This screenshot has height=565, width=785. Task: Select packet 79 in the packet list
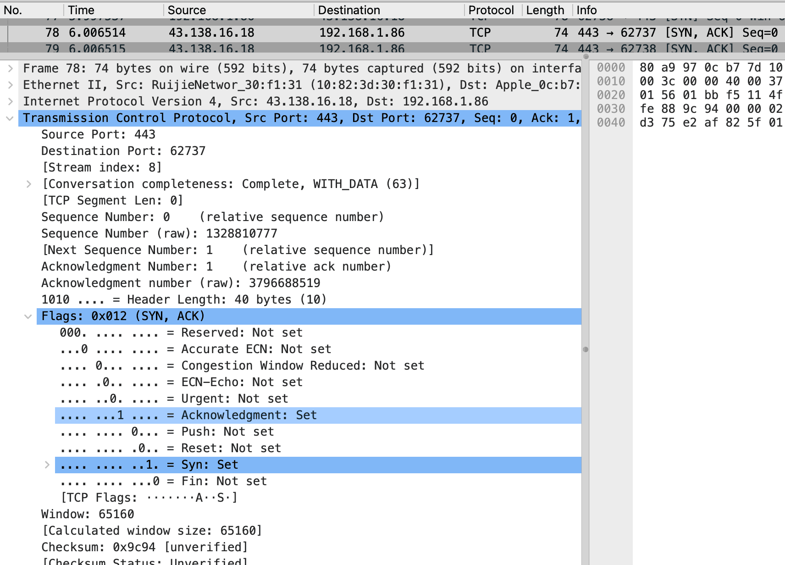[x=392, y=49]
